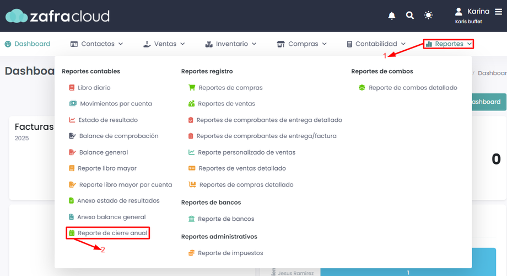The width and height of the screenshot is (507, 276).
Task: Collapse Reportes dropdown chevron
Action: point(470,44)
